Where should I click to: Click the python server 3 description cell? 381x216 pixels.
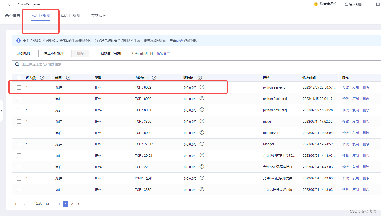click(x=274, y=87)
